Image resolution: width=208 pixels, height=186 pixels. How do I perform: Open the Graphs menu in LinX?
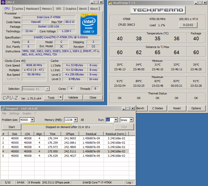tap(27, 113)
